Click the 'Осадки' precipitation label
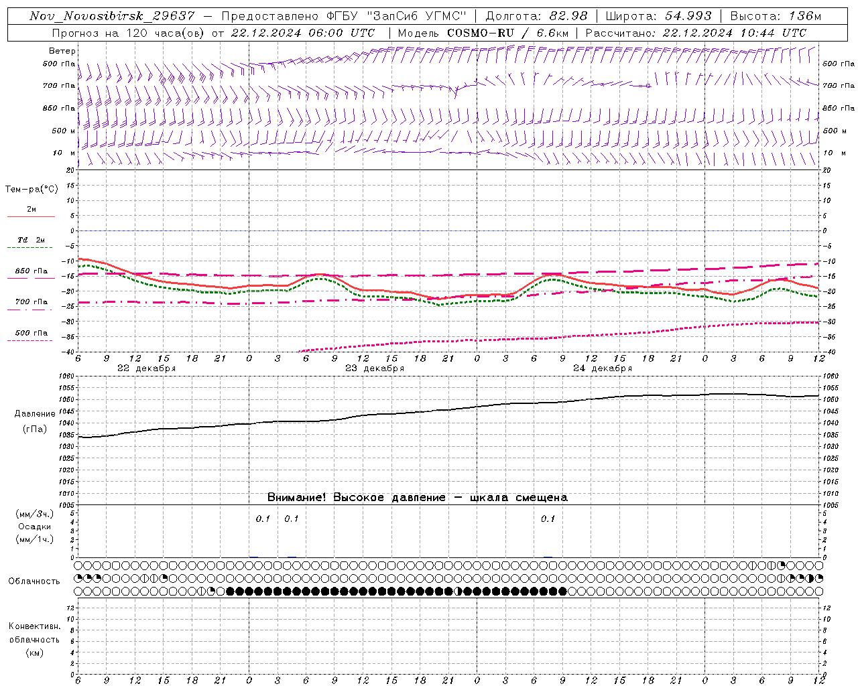Screen dimensions: 858x686 [34, 527]
